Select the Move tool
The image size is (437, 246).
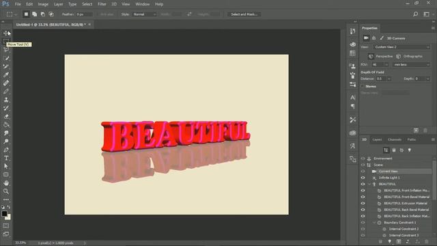pos(6,33)
